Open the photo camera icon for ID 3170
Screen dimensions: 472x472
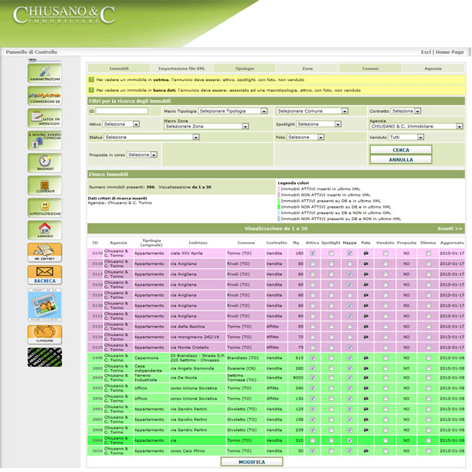tap(365, 253)
